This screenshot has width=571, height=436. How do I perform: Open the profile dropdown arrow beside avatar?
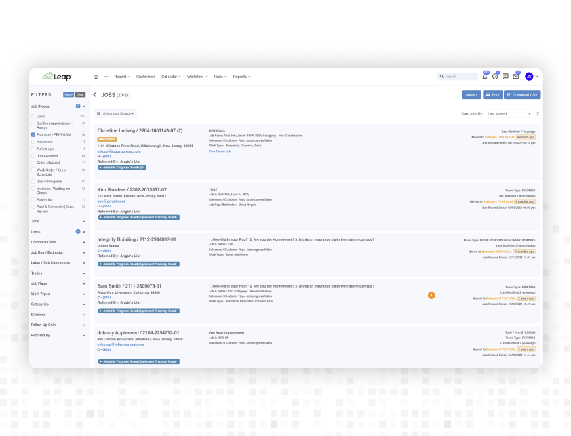[537, 77]
